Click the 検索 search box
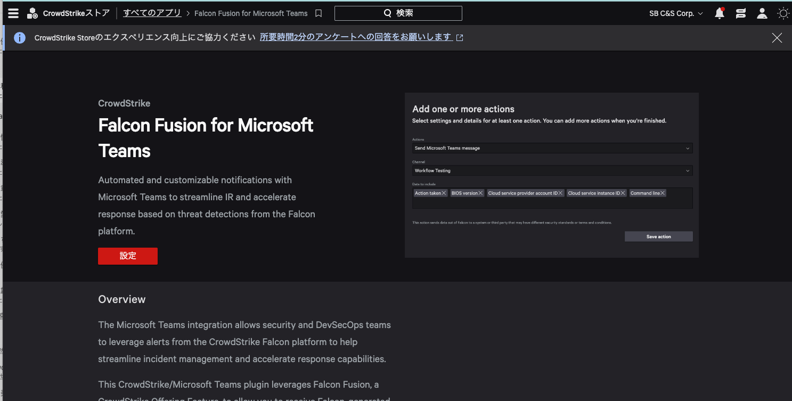792x401 pixels. pyautogui.click(x=398, y=13)
